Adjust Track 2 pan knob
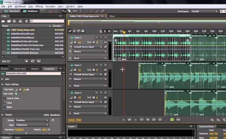The width and height of the screenshot is (226, 139). tap(94, 70)
